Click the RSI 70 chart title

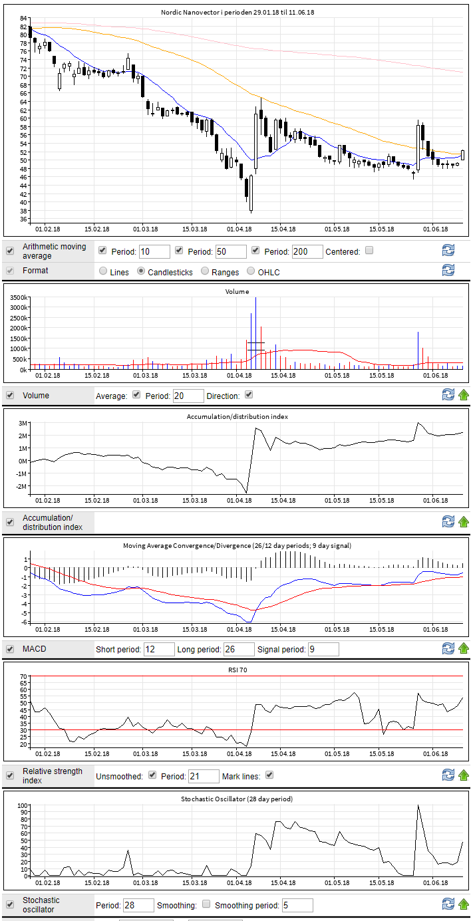237,670
